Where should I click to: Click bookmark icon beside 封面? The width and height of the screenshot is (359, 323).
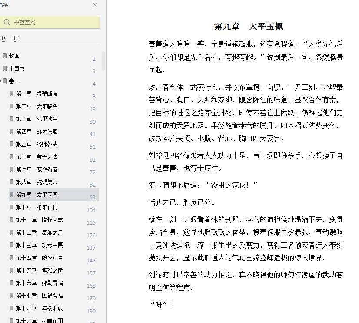coord(5,56)
